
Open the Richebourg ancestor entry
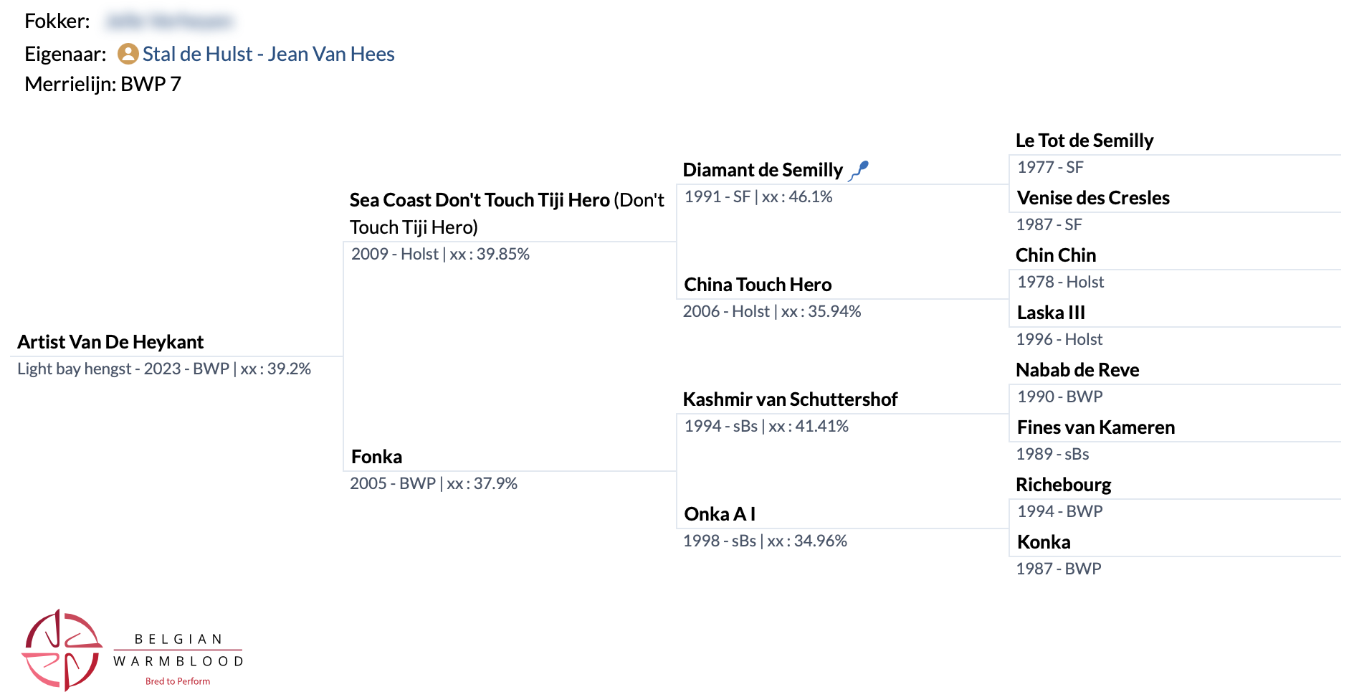pyautogui.click(x=1064, y=485)
